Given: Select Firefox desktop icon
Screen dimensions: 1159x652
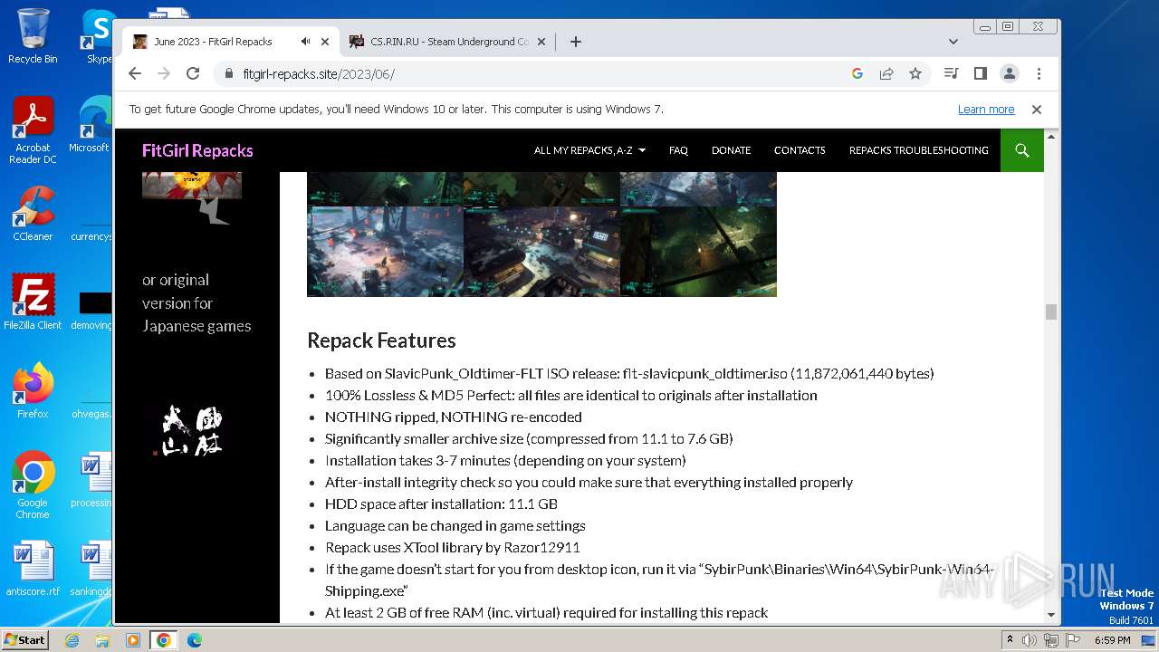Looking at the screenshot, I should click(33, 390).
